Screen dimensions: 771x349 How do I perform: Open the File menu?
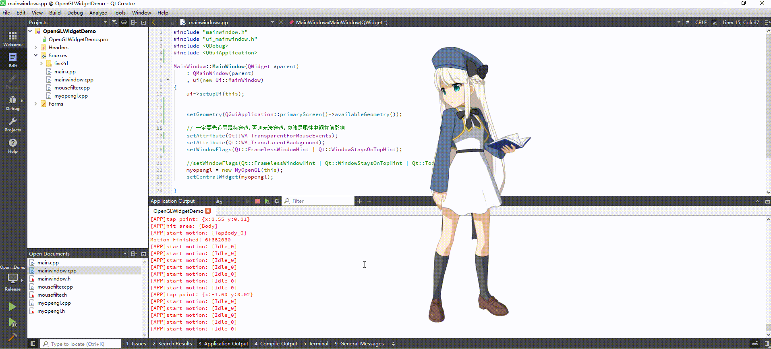(6, 12)
